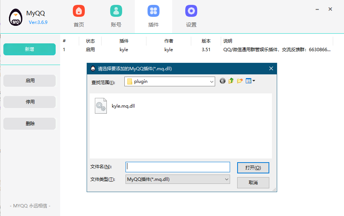Image resolution: width=344 pixels, height=216 pixels.
Task: Click the 停用 disable button
Action: tap(29, 102)
